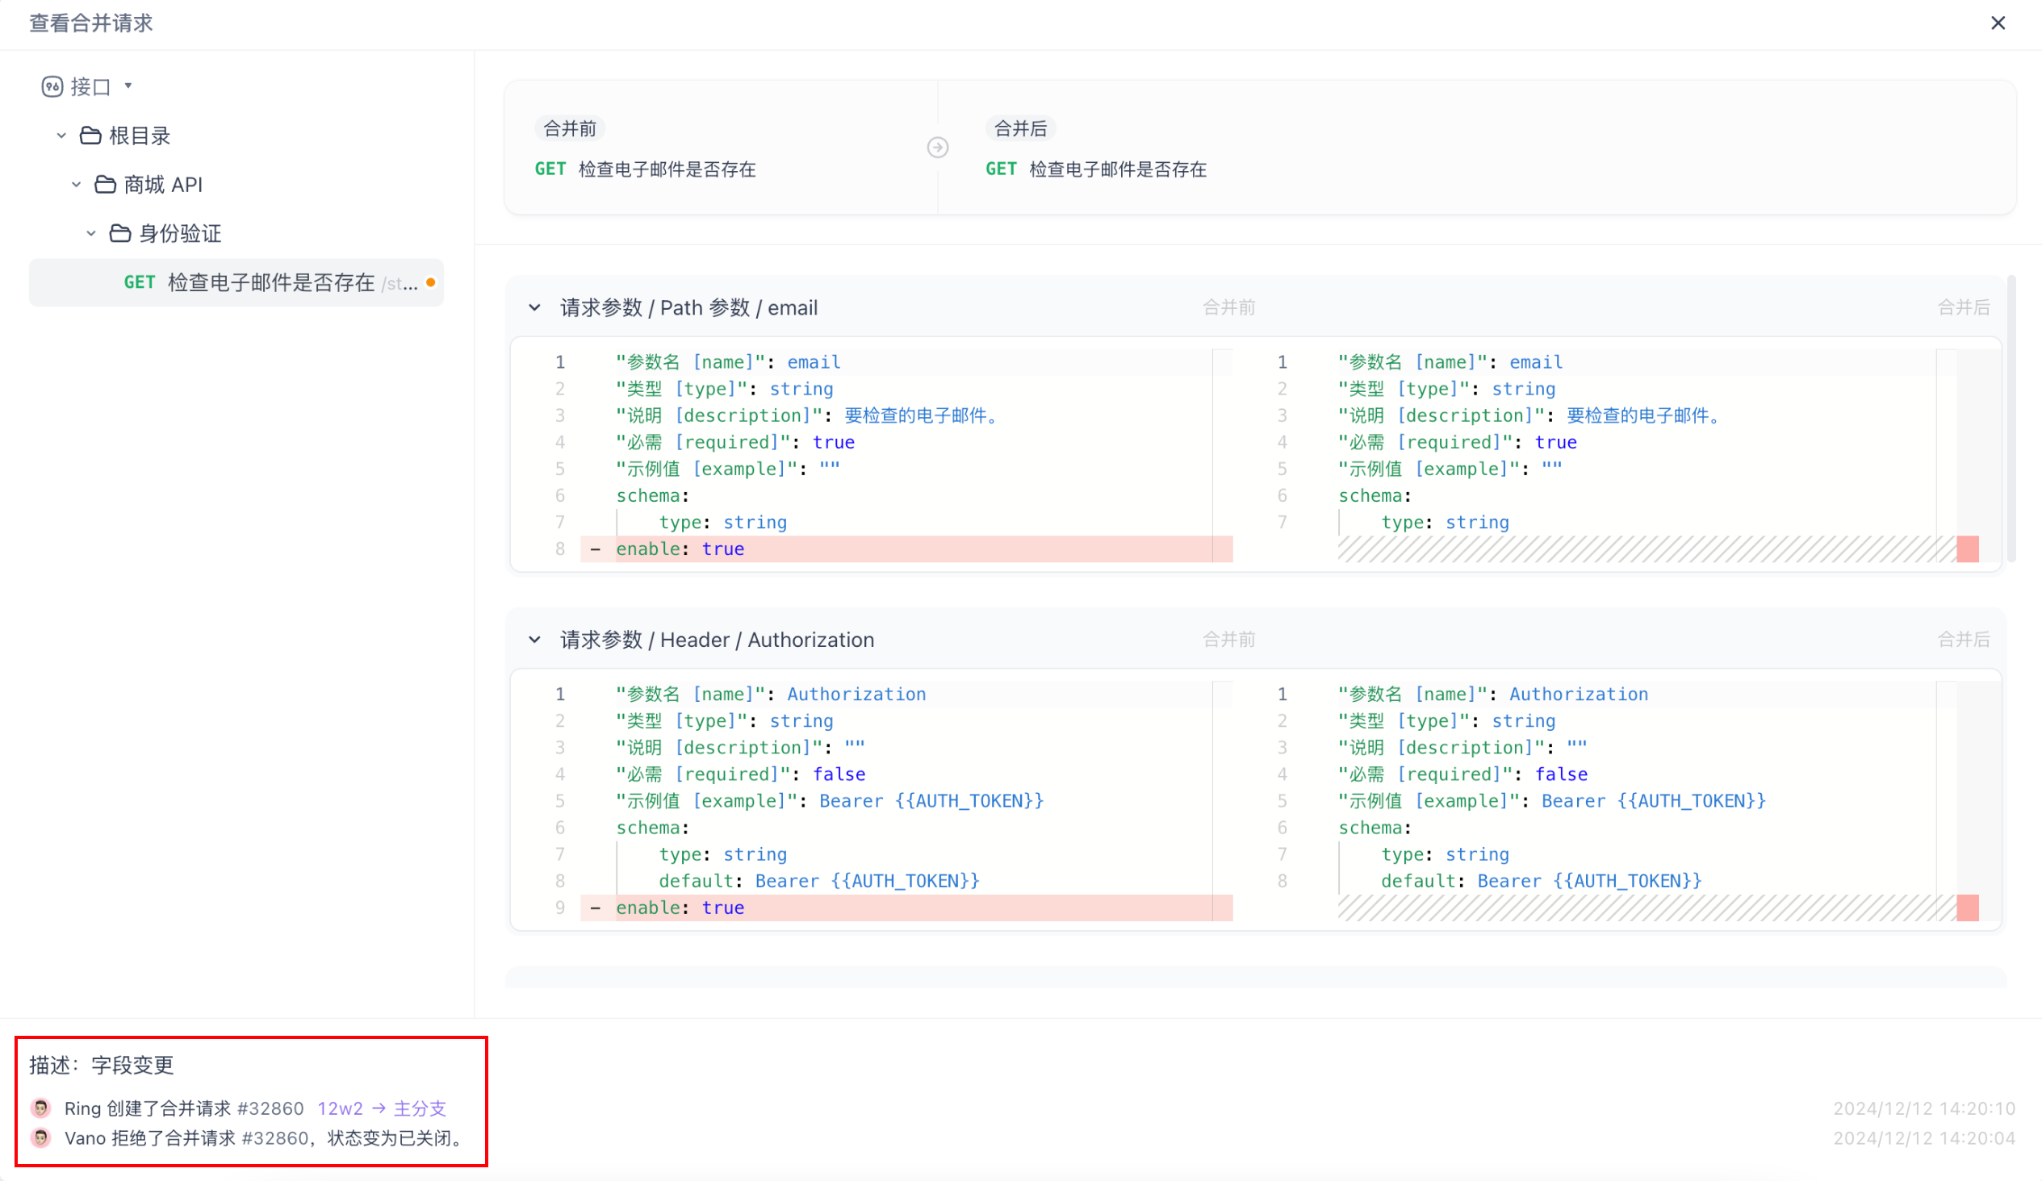
Task: Click the 主分支 branch link
Action: [420, 1108]
